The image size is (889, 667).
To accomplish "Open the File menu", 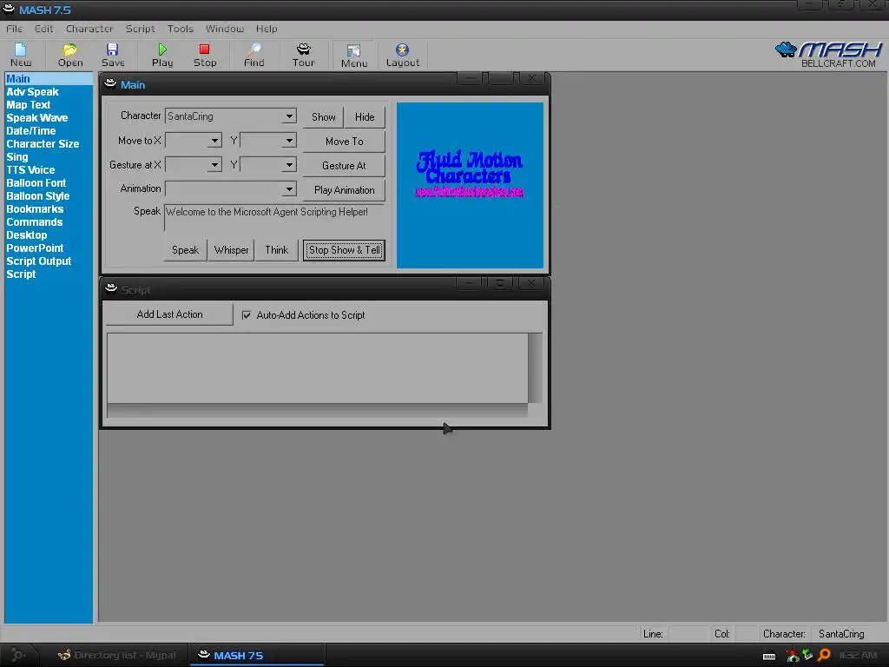I will click(x=14, y=29).
